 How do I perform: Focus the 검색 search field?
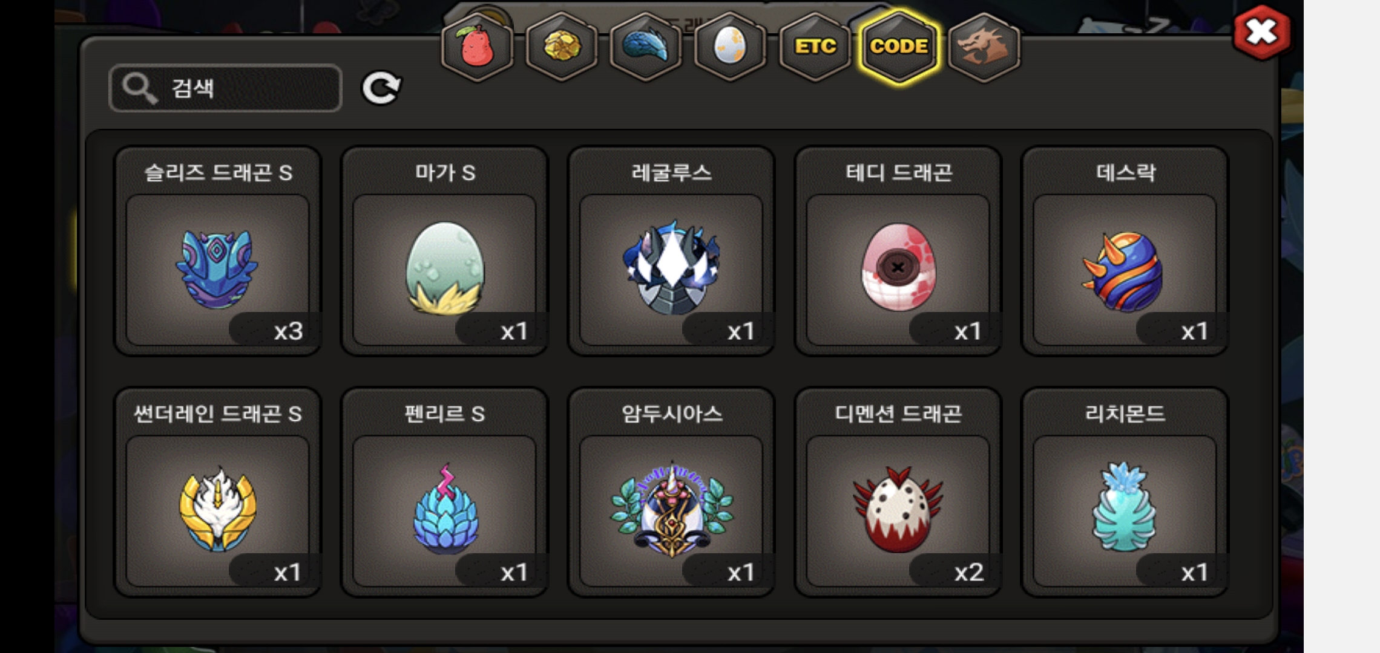pyautogui.click(x=225, y=88)
